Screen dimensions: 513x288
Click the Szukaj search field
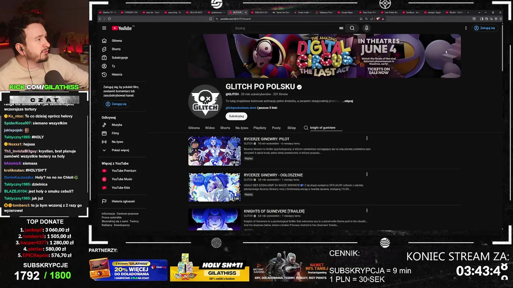tap(285, 28)
